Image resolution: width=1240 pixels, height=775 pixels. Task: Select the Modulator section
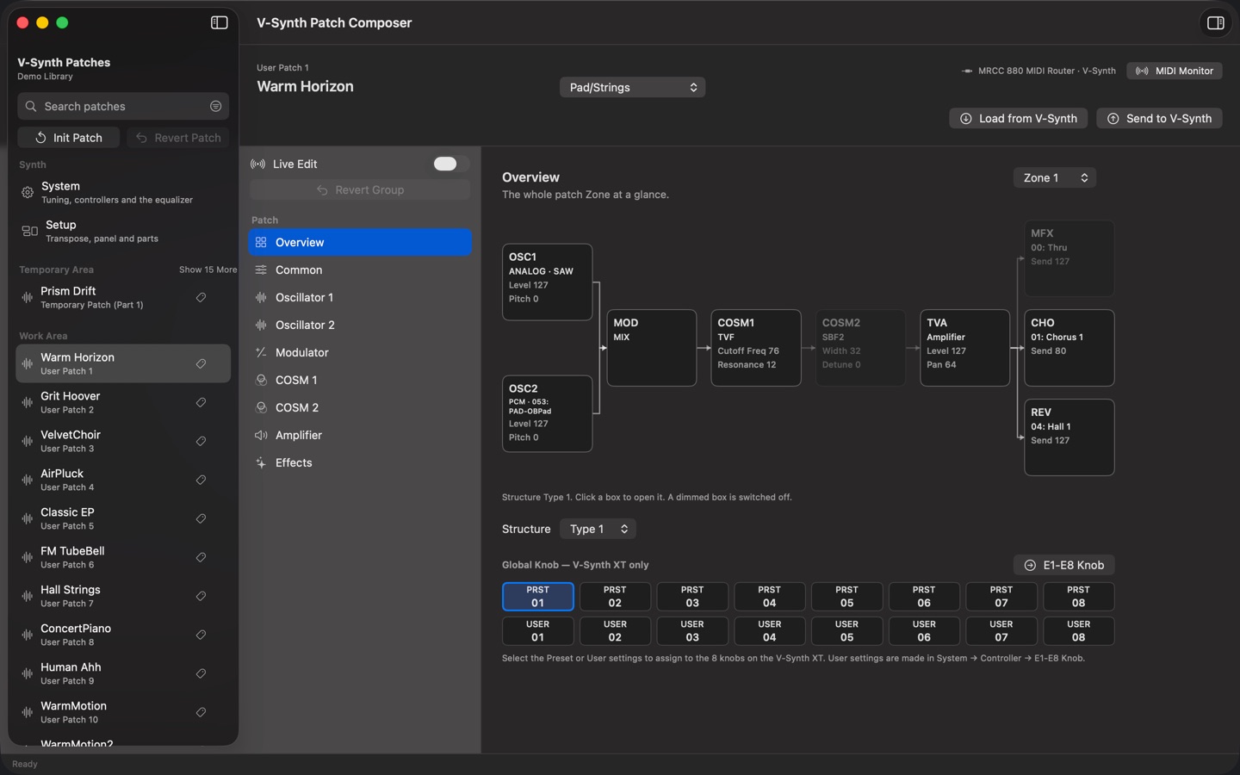point(360,352)
